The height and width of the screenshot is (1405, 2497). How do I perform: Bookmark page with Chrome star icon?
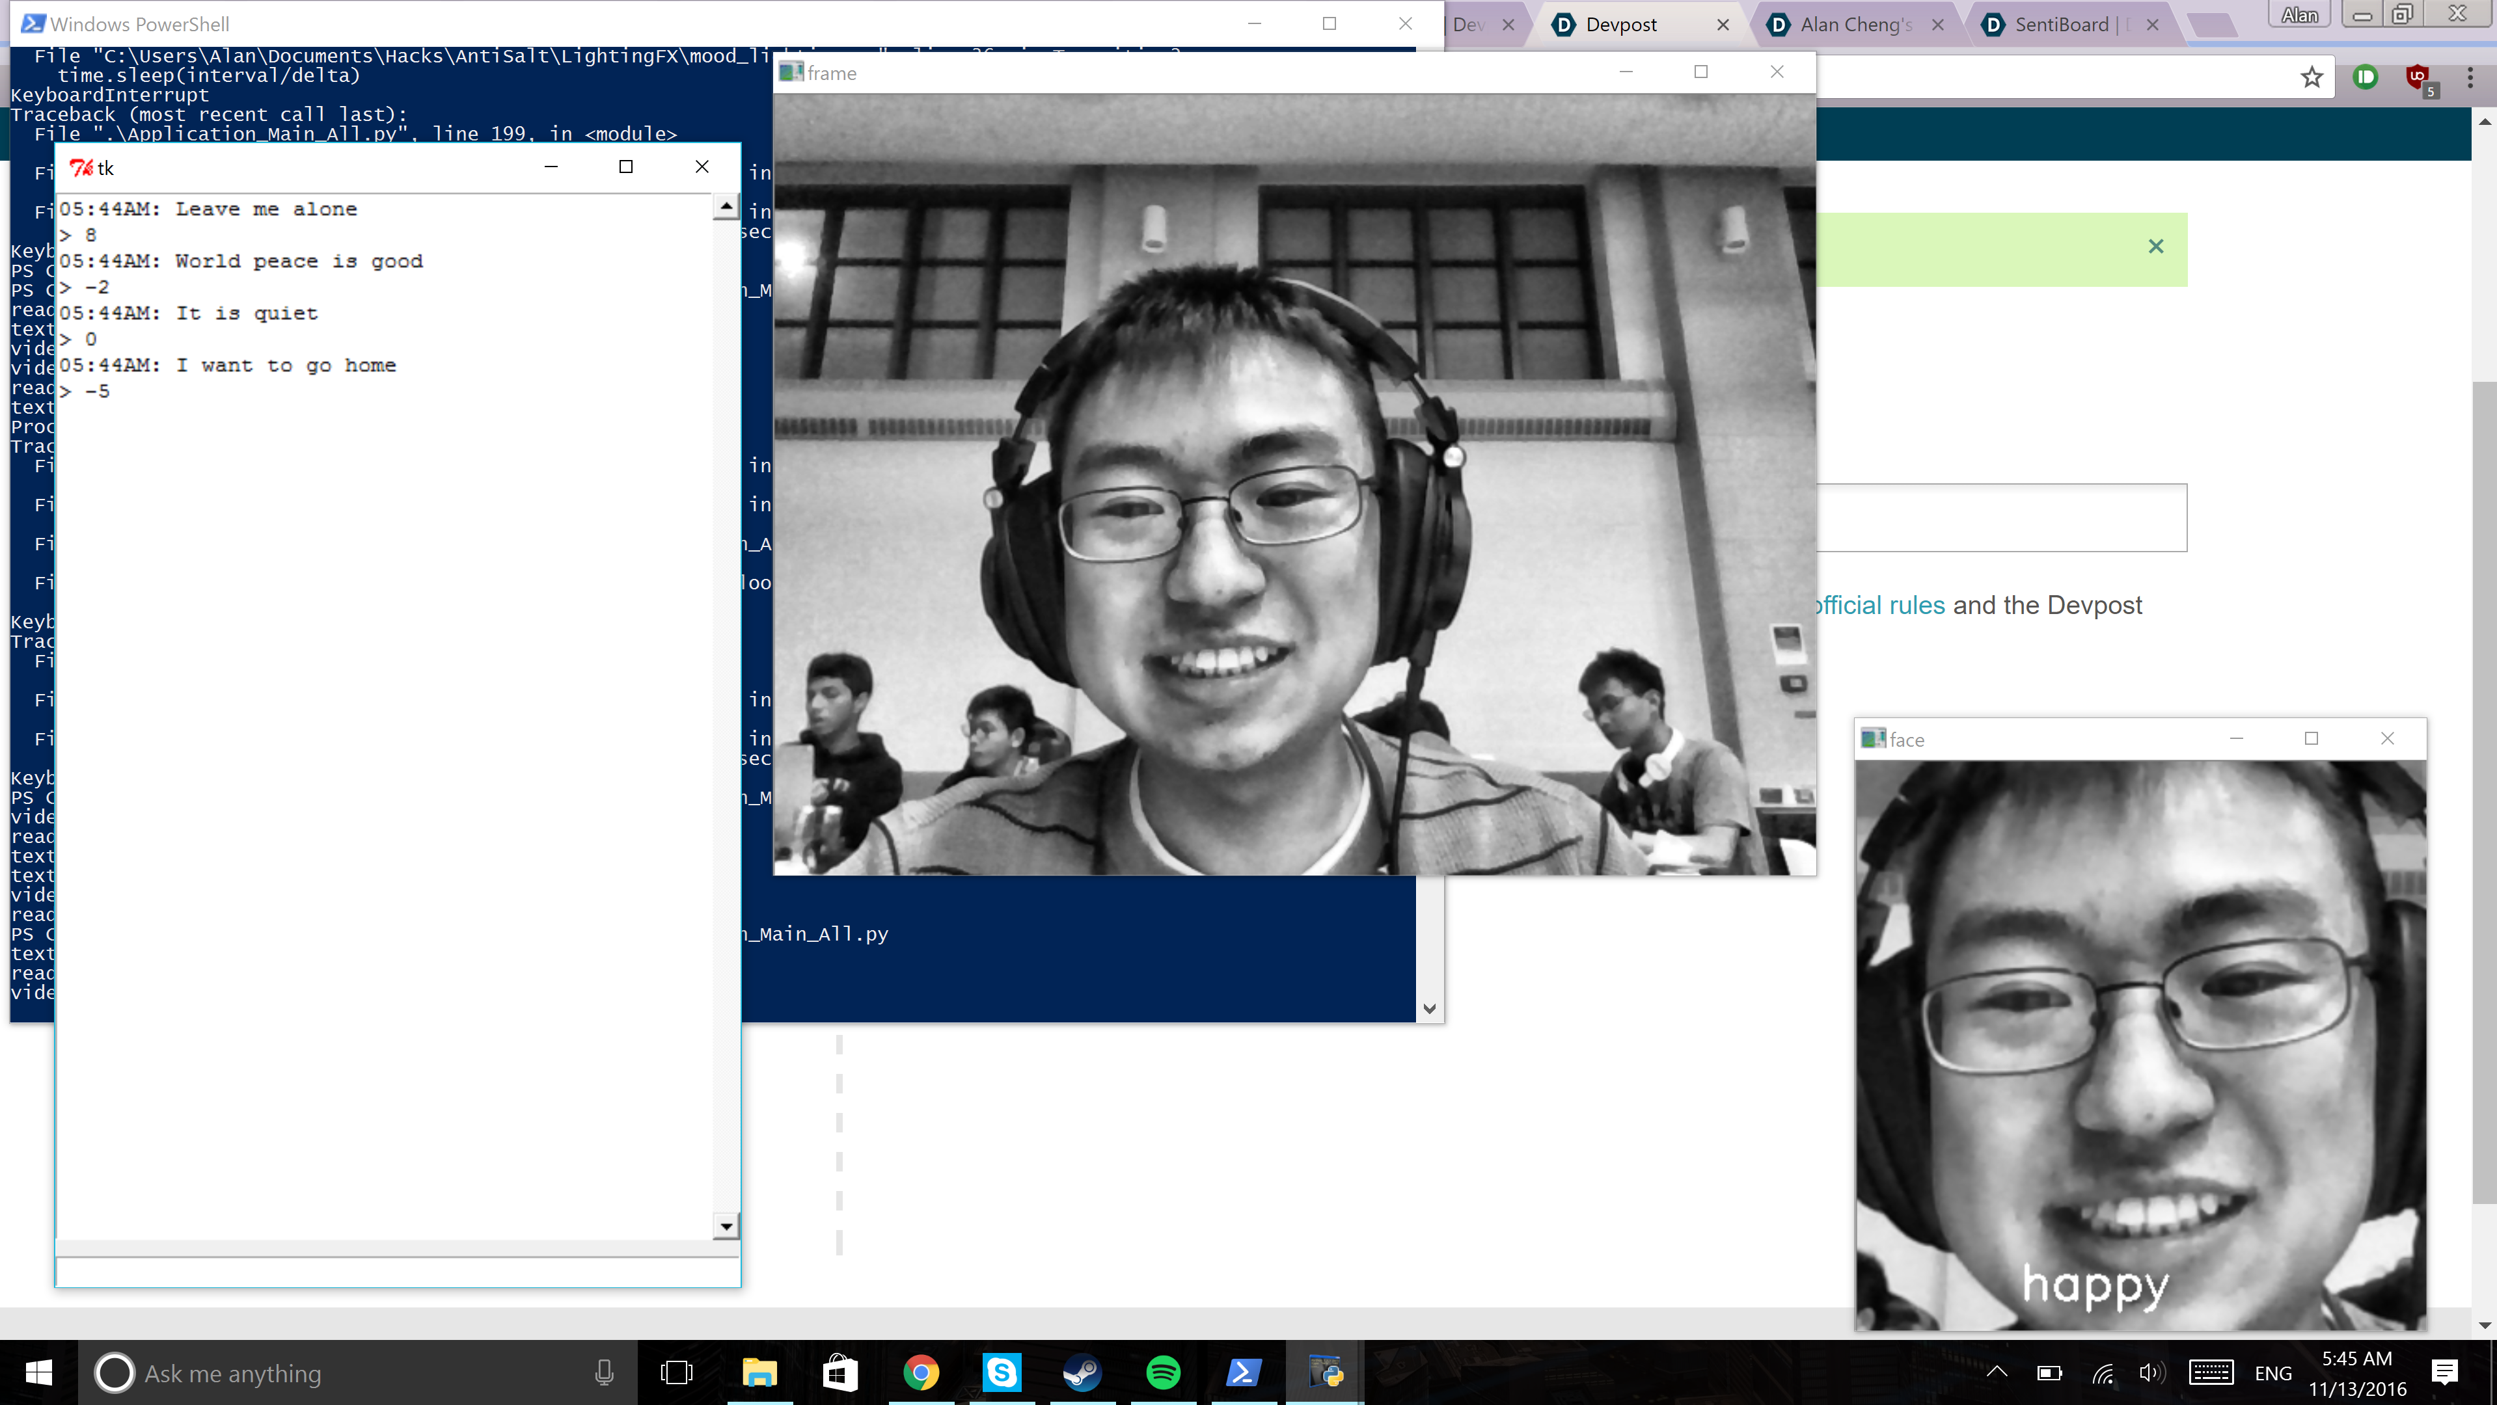pyautogui.click(x=2312, y=77)
